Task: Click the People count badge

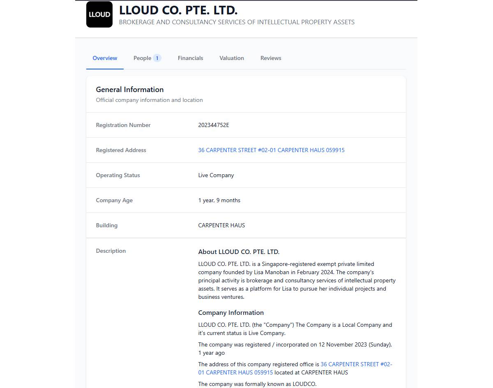Action: coord(157,58)
